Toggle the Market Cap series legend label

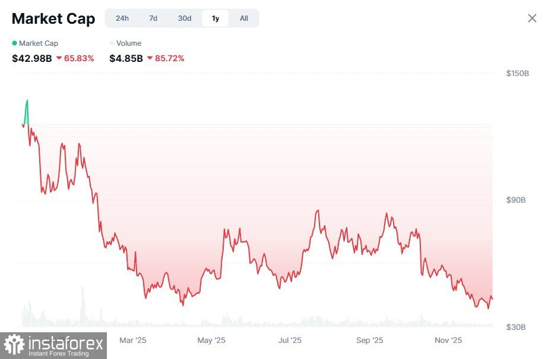pos(39,43)
